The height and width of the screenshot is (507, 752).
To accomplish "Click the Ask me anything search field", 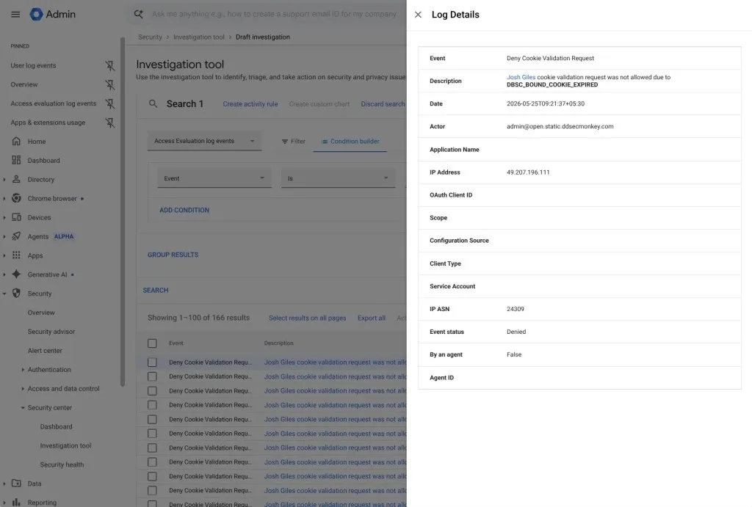I will tap(275, 14).
